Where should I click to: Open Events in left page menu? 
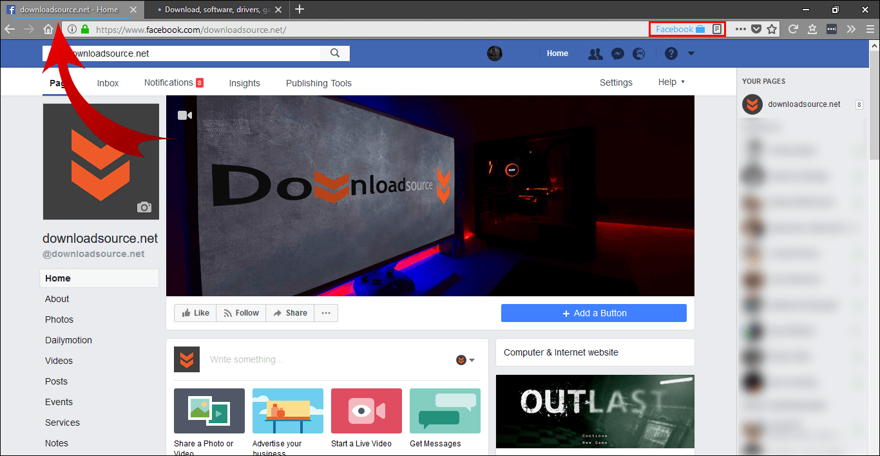point(59,402)
